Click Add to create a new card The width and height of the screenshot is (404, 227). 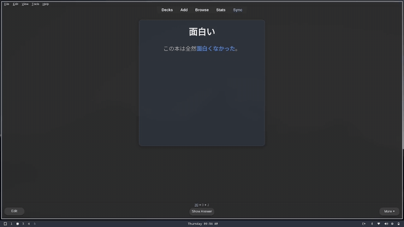[184, 10]
